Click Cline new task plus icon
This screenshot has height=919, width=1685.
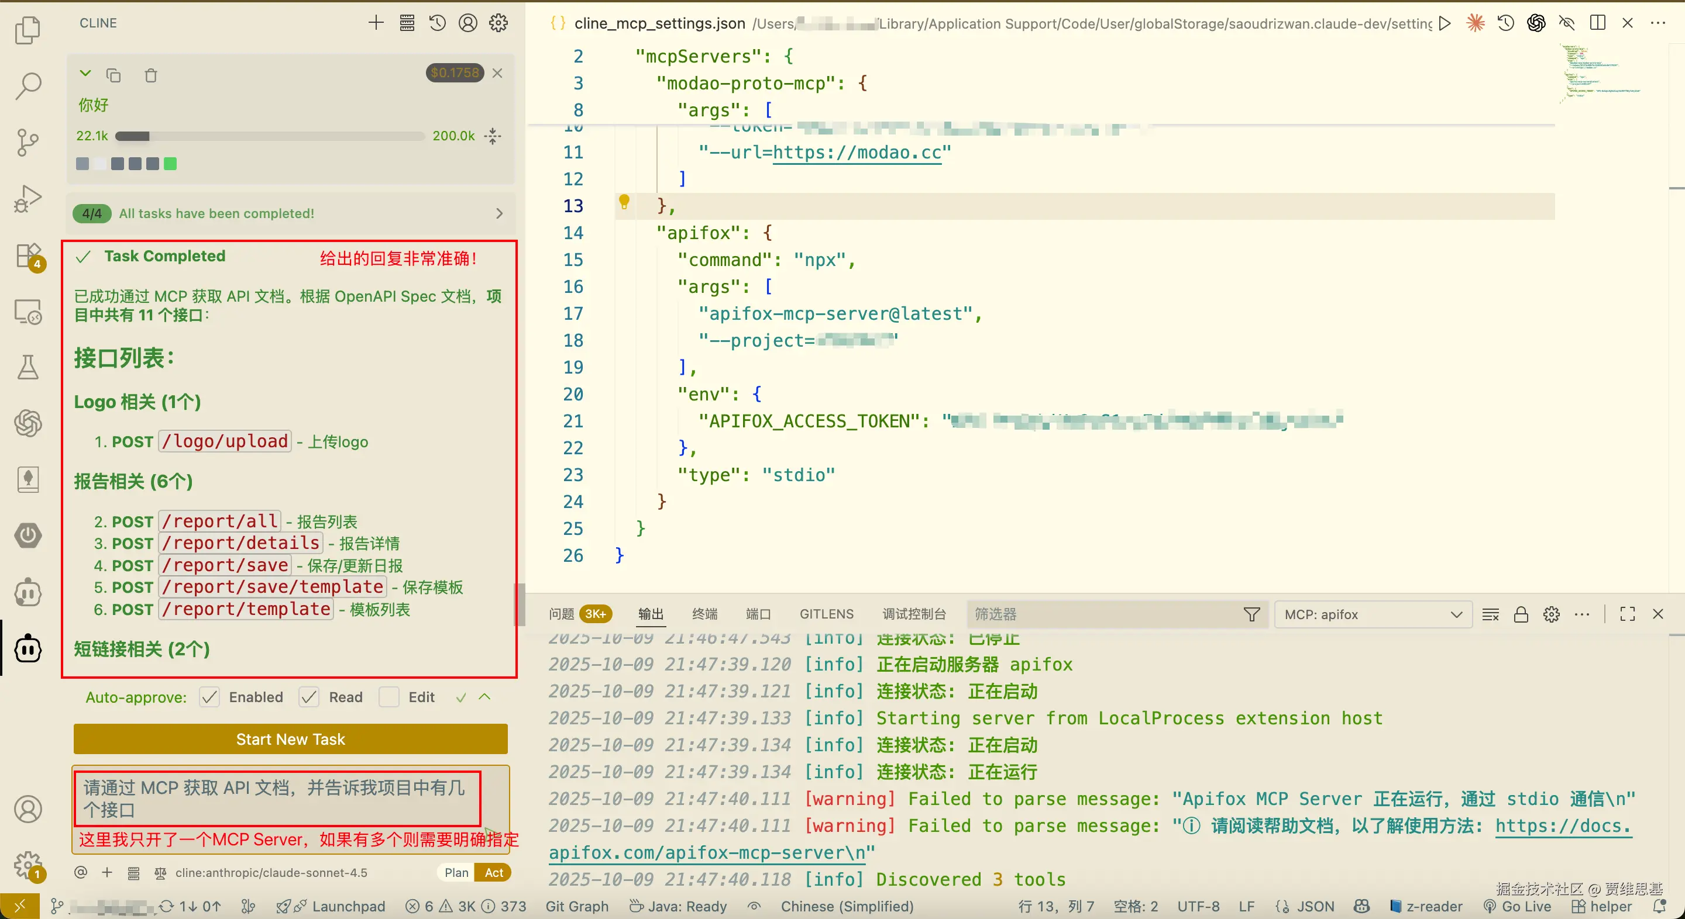pos(376,23)
